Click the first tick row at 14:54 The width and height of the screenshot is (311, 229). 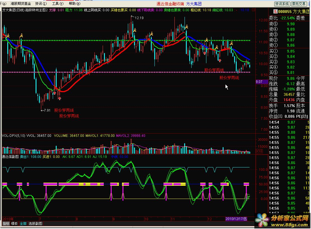point(289,122)
